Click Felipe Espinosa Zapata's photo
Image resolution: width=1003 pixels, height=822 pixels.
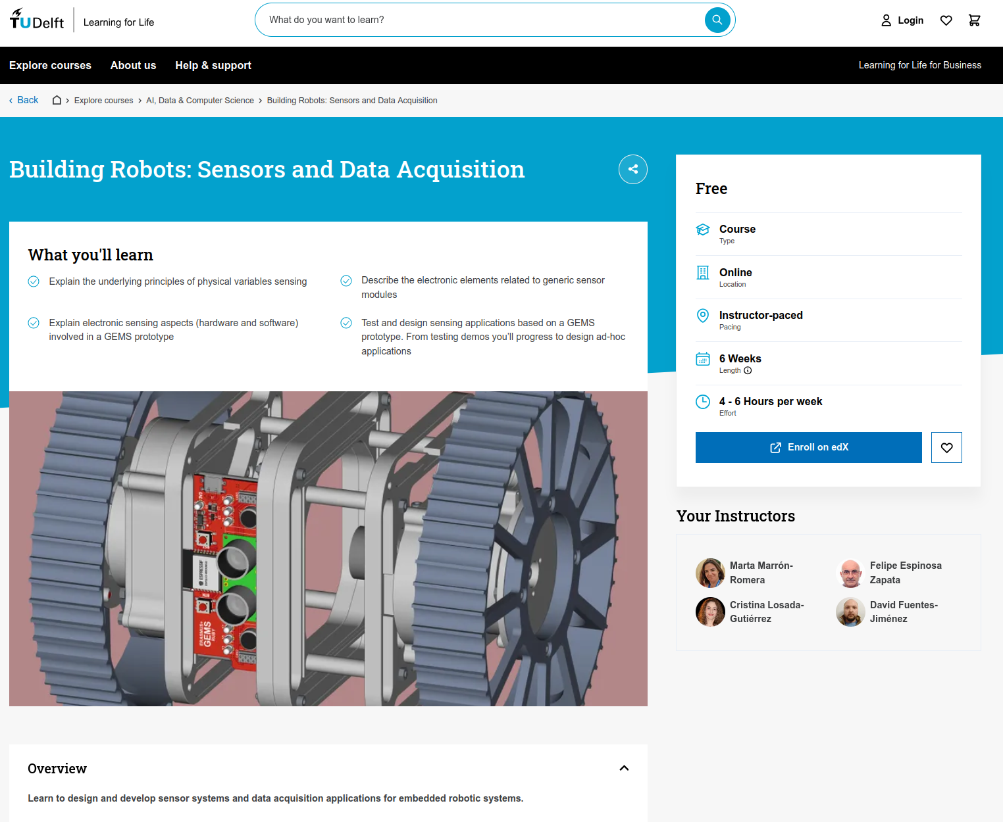coord(850,573)
